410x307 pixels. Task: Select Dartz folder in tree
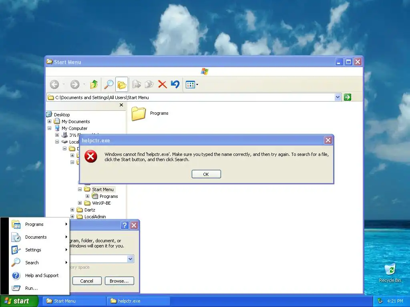click(x=89, y=209)
